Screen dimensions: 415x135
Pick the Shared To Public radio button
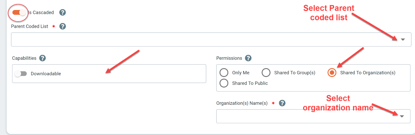coord(224,83)
